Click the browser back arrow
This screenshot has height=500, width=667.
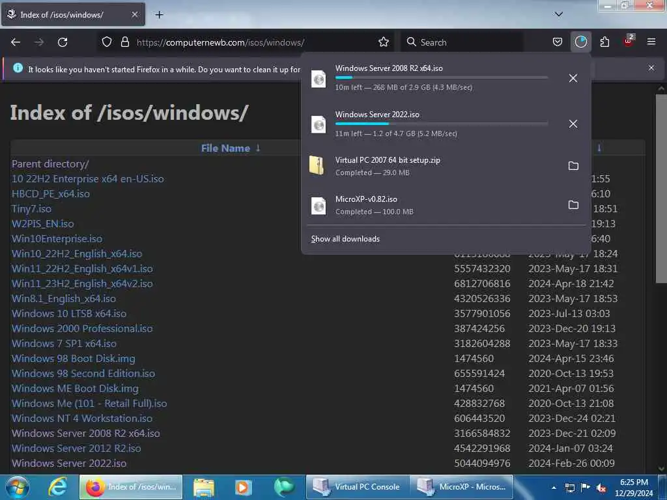coord(16,42)
